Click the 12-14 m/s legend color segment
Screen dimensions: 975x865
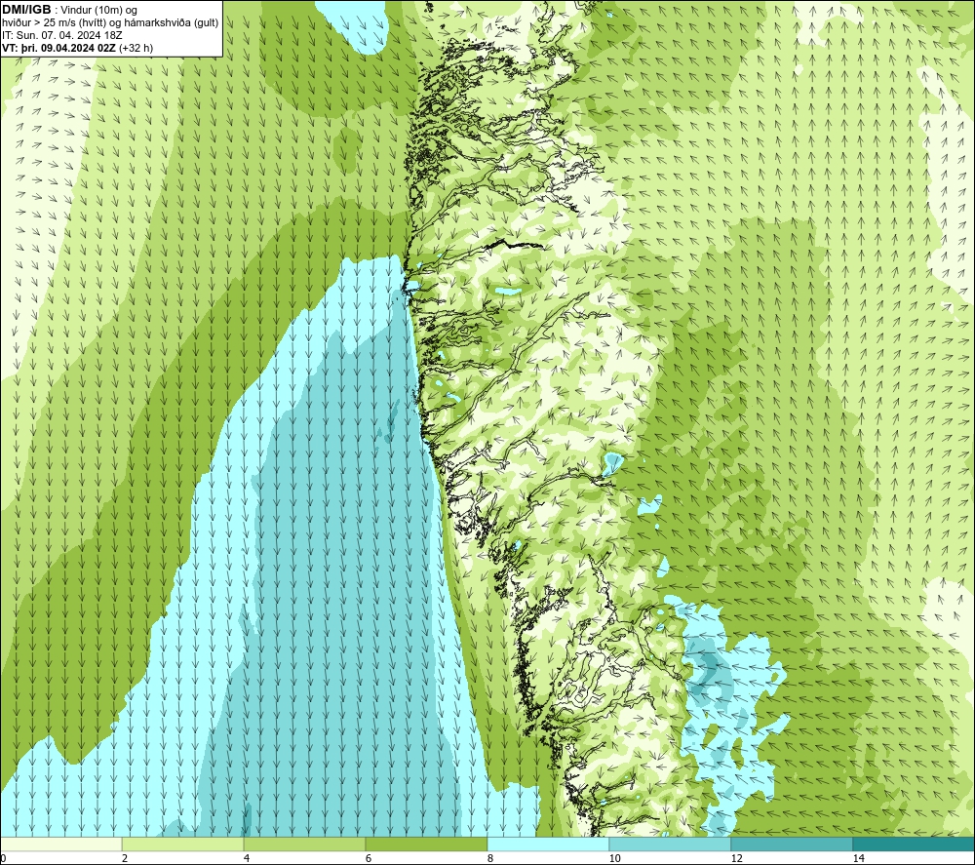coord(792,844)
